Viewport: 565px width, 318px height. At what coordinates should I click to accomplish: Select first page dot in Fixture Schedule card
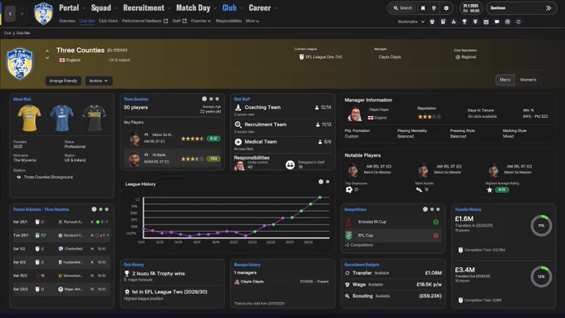click(94, 209)
